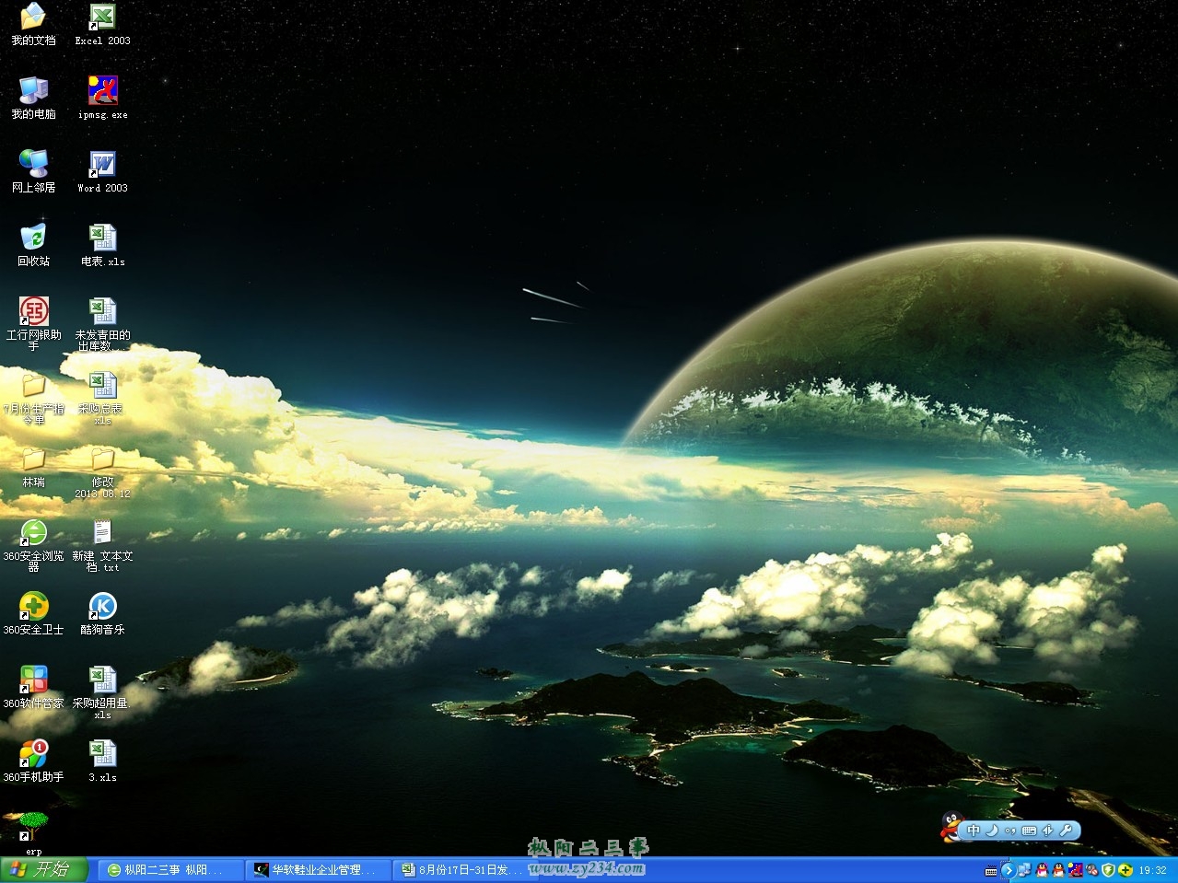Open the 修改 2013.08.12 folder
The width and height of the screenshot is (1178, 883).
click(102, 471)
